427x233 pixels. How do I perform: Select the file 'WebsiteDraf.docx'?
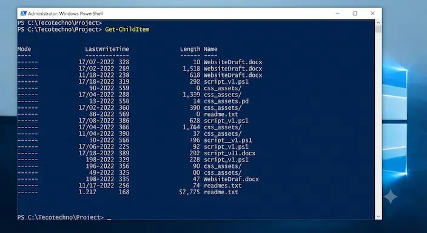pos(231,180)
